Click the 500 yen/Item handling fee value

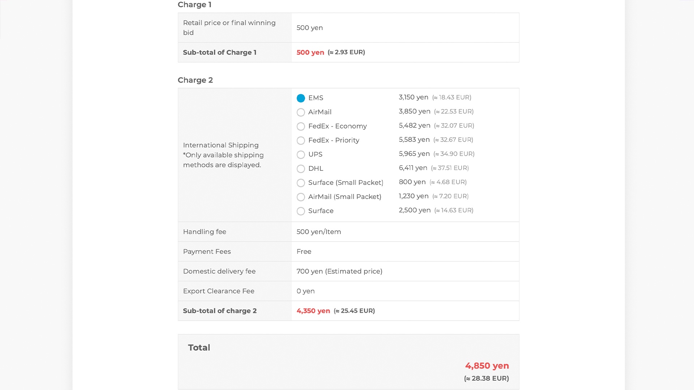(x=318, y=232)
